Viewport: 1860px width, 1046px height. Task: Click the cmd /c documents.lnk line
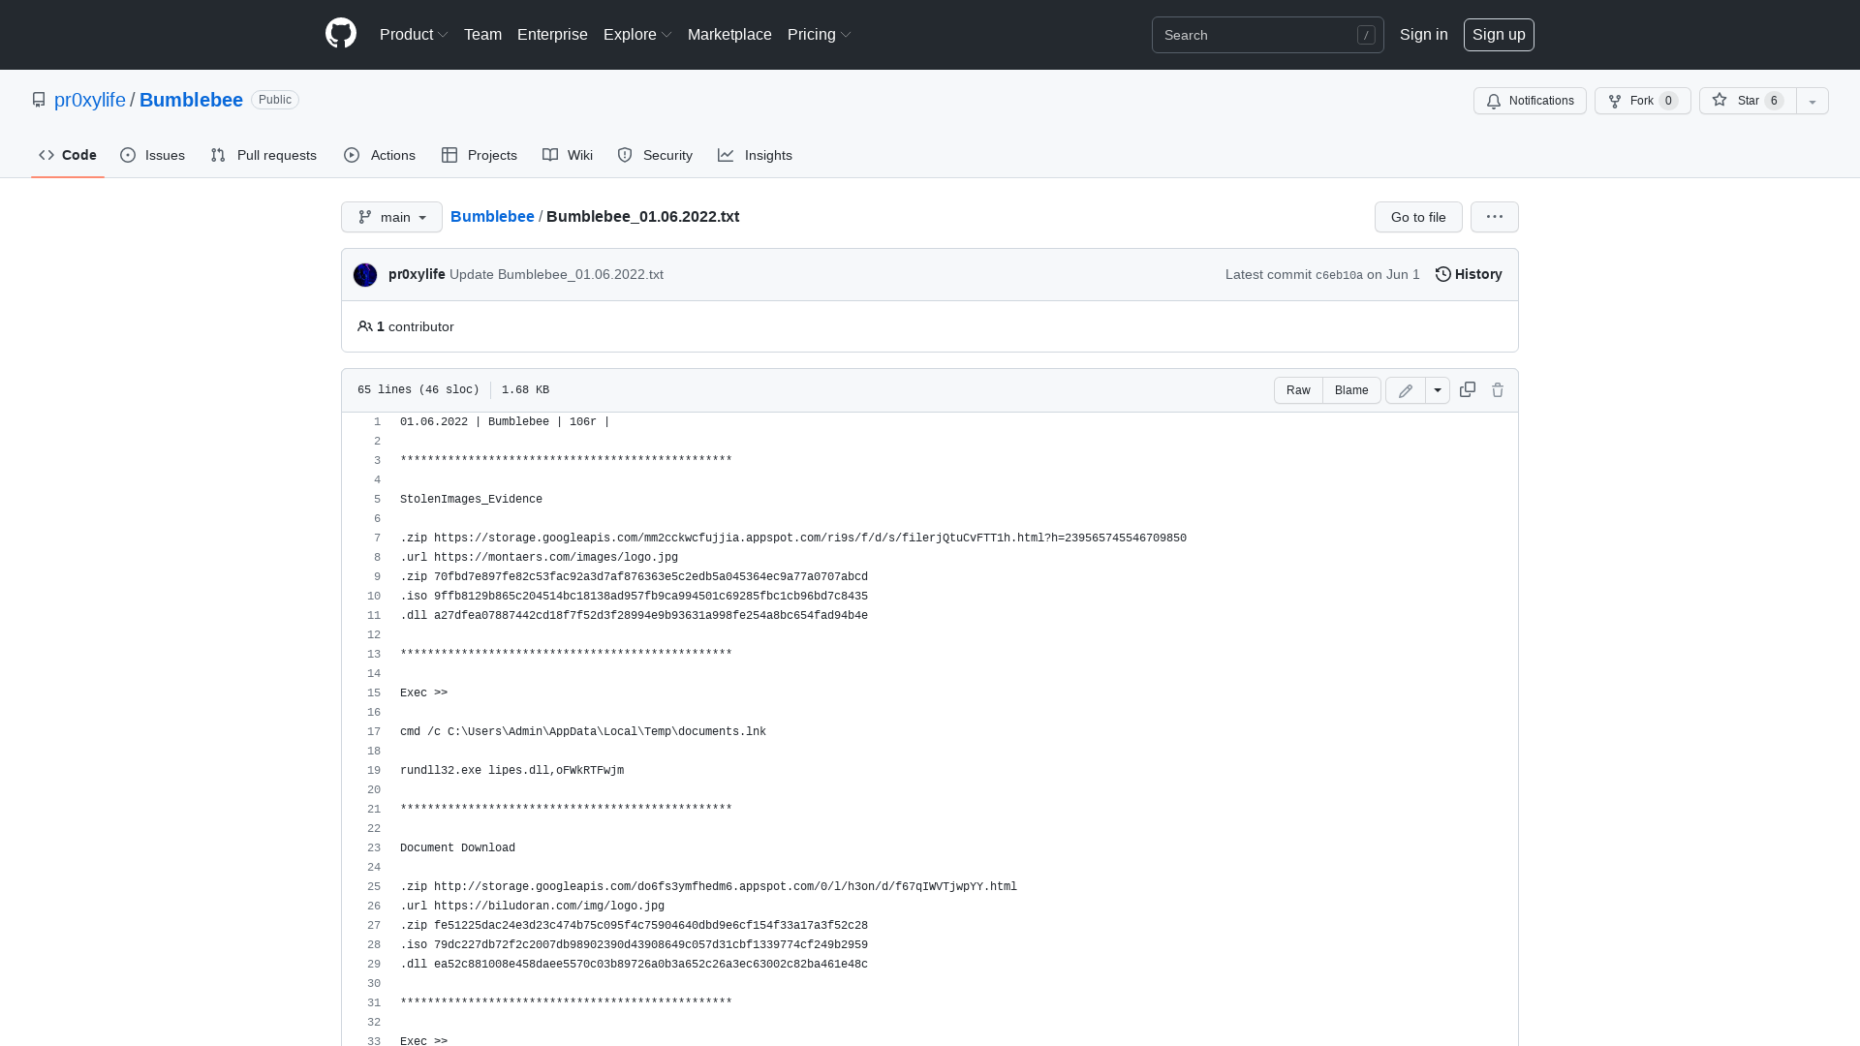(x=583, y=732)
